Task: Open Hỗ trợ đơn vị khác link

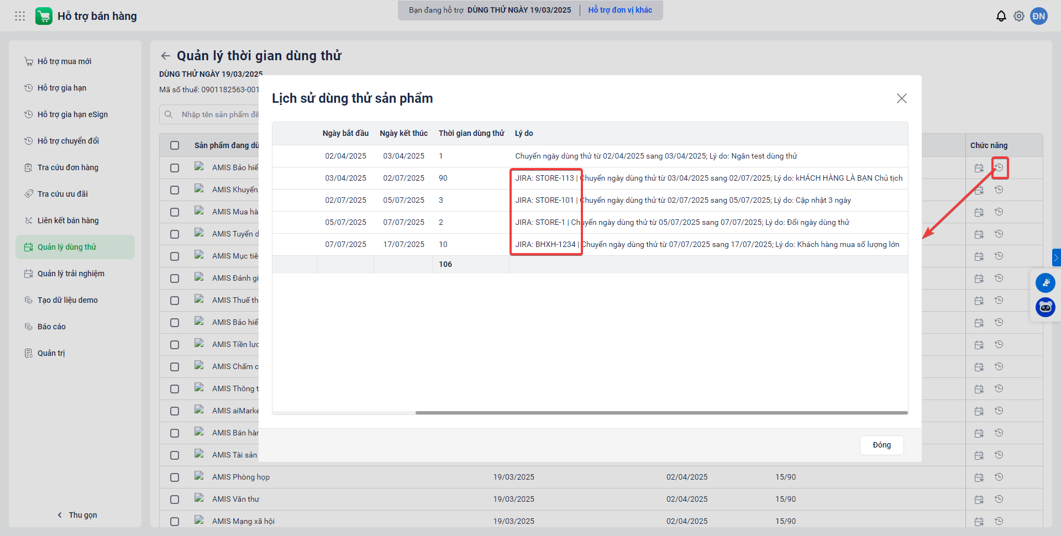Action: point(620,10)
